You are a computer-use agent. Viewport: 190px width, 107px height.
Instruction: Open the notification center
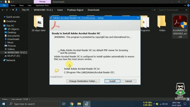click(x=185, y=104)
